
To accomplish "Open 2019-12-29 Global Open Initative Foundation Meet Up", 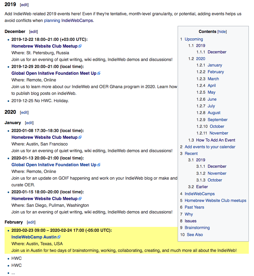I will pos(54,73).
